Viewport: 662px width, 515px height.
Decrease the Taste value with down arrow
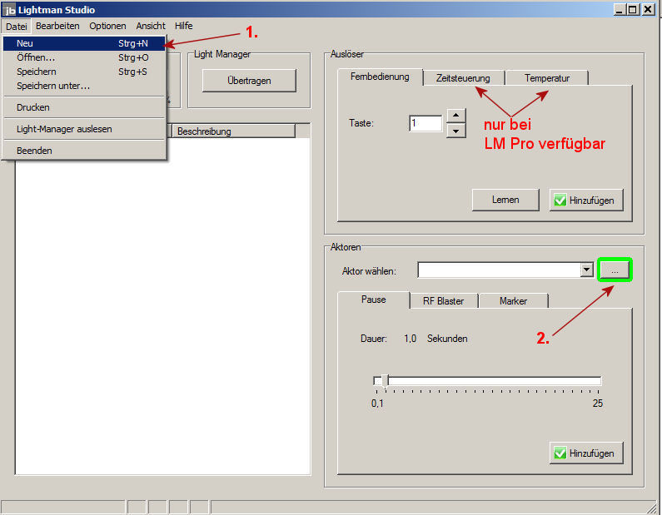click(455, 131)
